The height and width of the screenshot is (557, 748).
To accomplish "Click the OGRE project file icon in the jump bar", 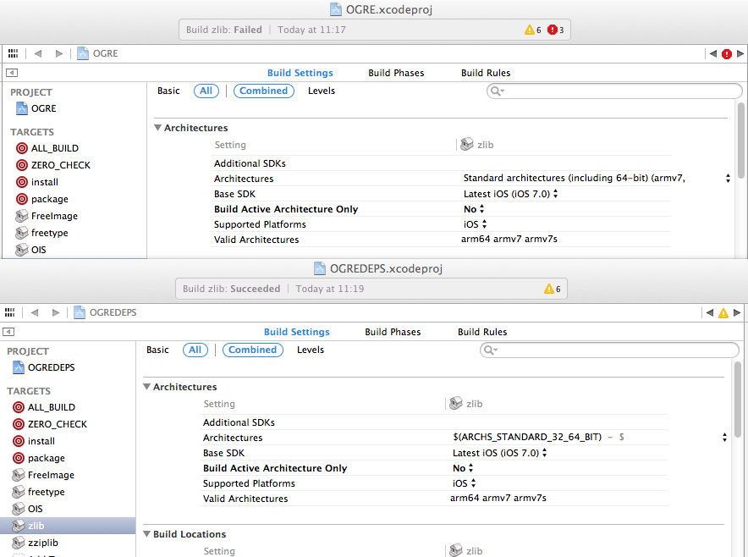I will [x=83, y=53].
